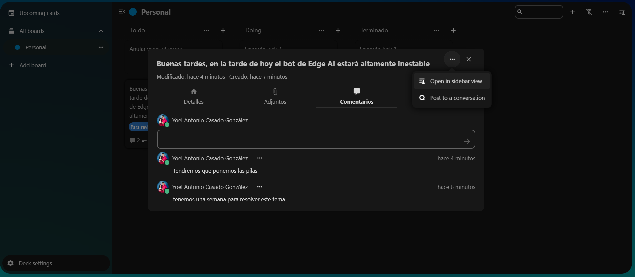Add card to To do list
This screenshot has width=635, height=277.
coord(223,30)
